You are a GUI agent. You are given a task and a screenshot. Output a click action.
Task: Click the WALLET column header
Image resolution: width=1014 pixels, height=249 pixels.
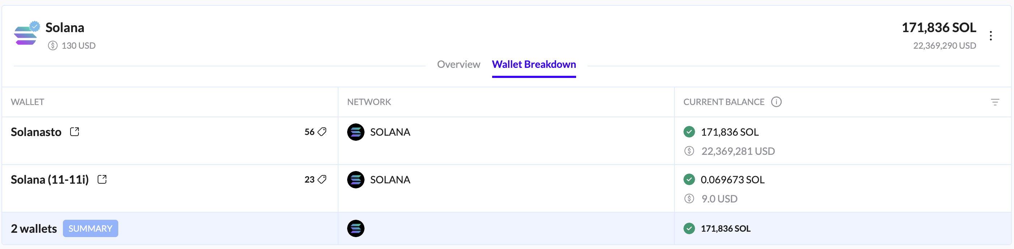click(27, 102)
